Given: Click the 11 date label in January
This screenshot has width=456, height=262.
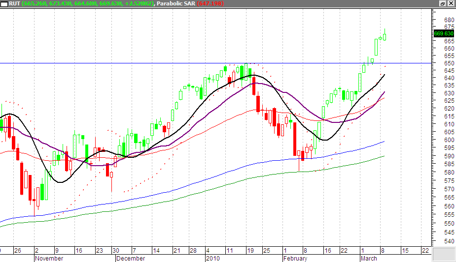Looking at the screenshot, I should point(229,250).
